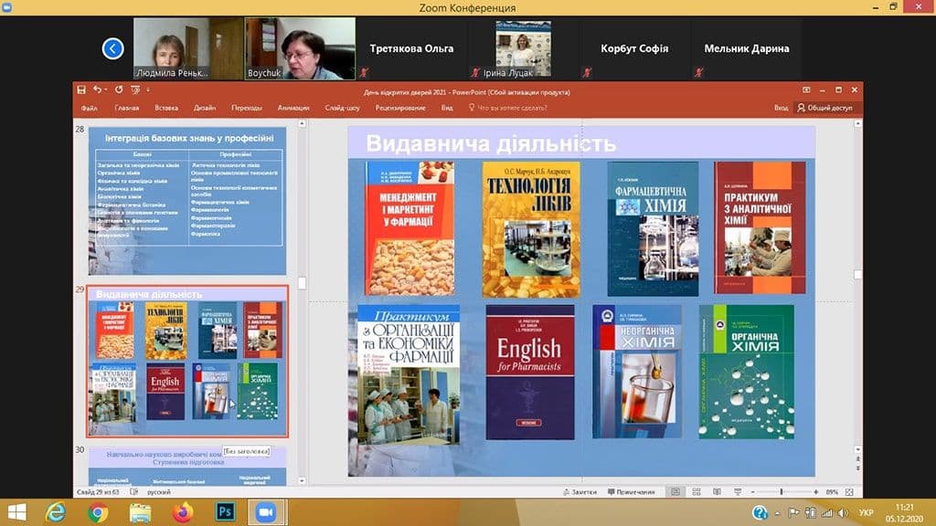The width and height of the screenshot is (936, 526).
Task: Click the zoom out minus button
Action: (x=753, y=492)
